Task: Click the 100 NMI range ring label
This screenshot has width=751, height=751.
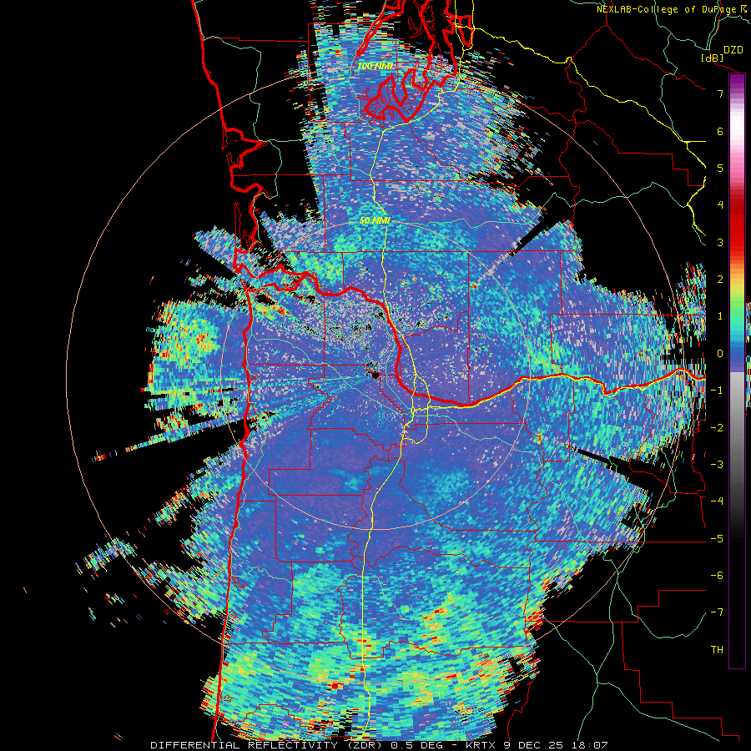Action: point(375,66)
